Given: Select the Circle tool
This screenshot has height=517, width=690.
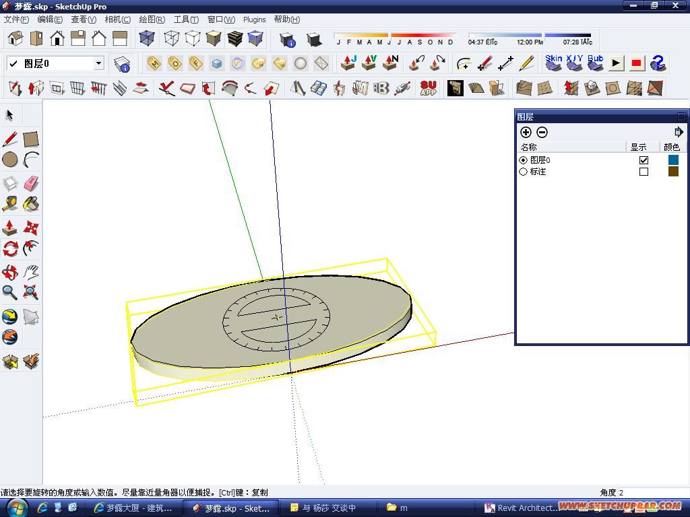Looking at the screenshot, I should tap(9, 160).
